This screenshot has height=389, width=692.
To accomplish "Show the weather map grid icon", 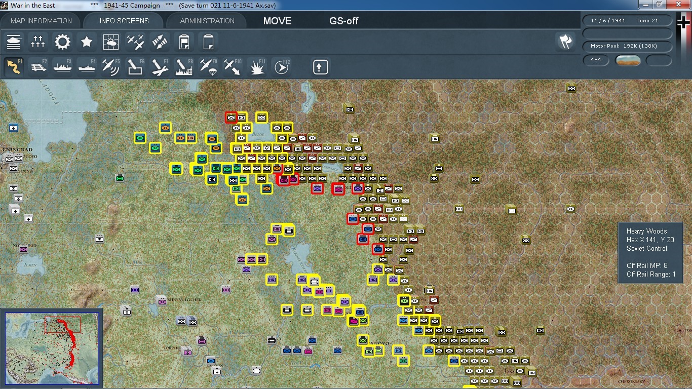I will (x=111, y=42).
